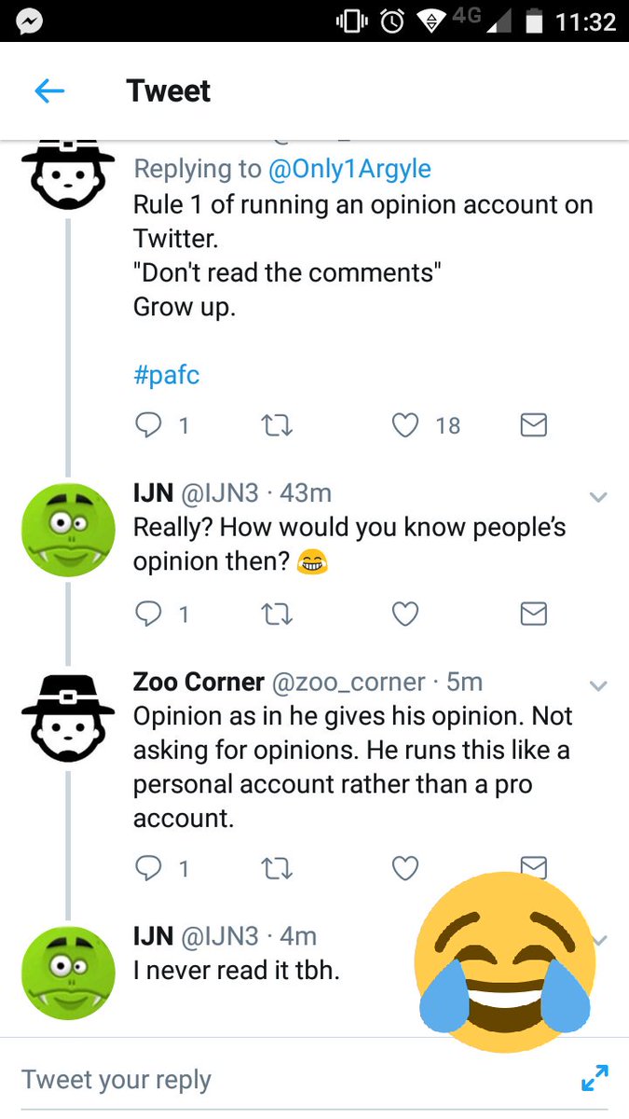This screenshot has height=1119, width=629.
Task: Share Rule 1 tweet via message envelope
Action: pyautogui.click(x=532, y=425)
